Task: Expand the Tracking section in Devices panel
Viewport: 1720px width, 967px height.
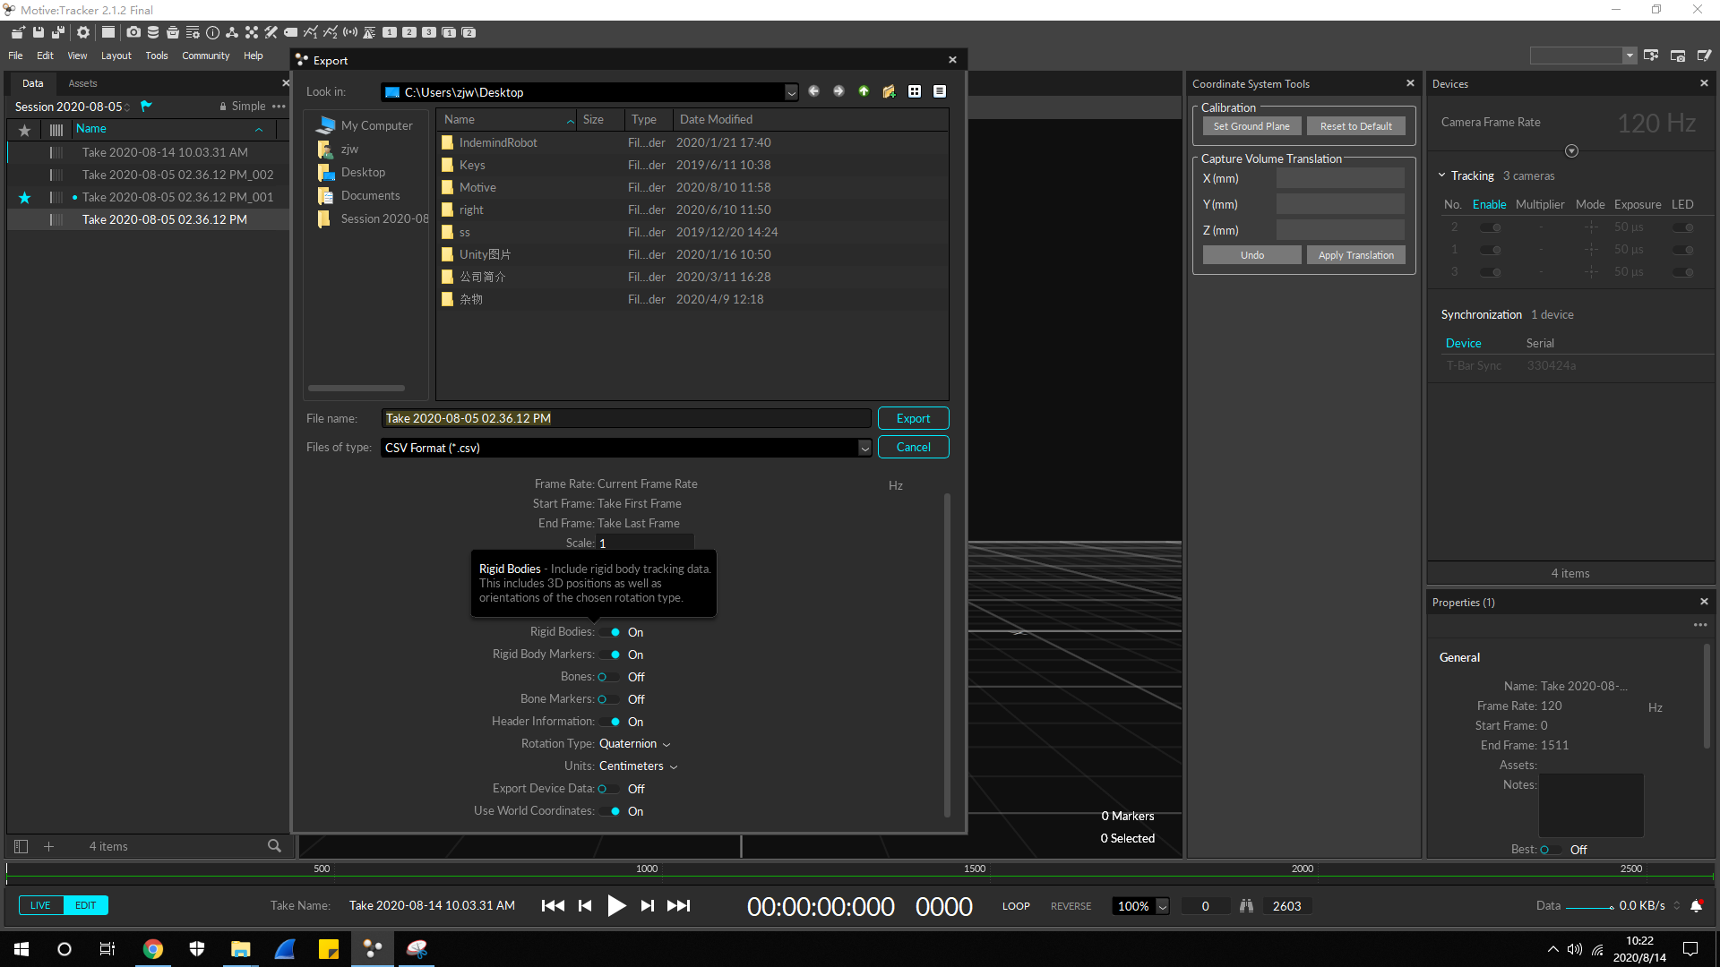Action: [x=1444, y=175]
